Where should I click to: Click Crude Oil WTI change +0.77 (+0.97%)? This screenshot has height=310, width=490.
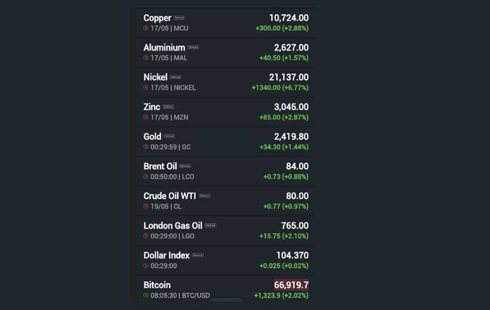[x=286, y=206]
